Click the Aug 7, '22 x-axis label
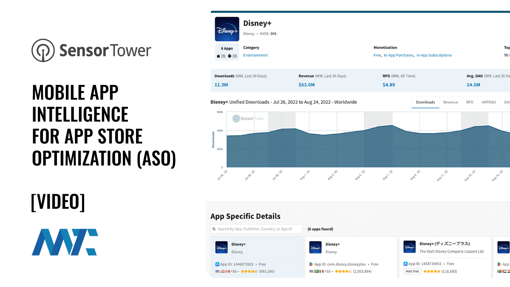The height and width of the screenshot is (287, 510). tap(387, 175)
